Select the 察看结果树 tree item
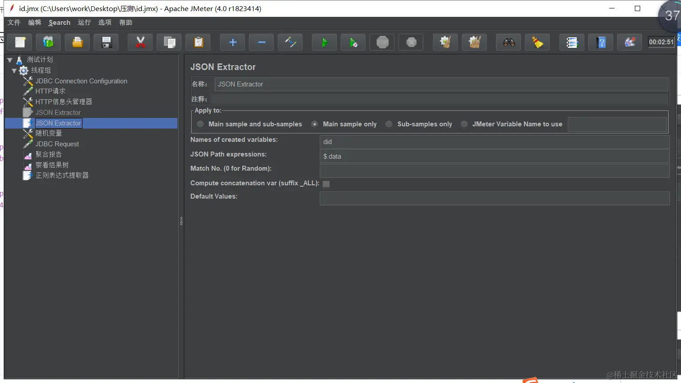 (52, 165)
